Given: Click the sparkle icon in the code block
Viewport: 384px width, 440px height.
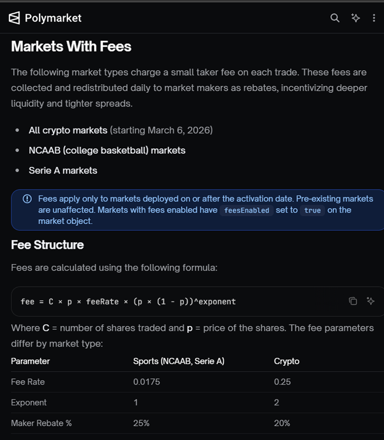Looking at the screenshot, I should click(370, 301).
